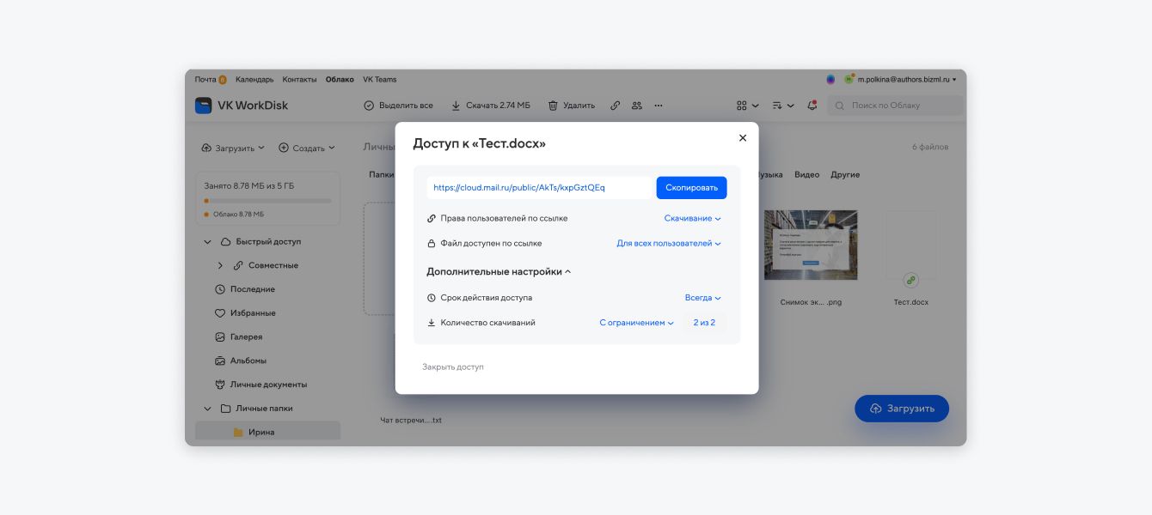Click the notifications bell icon
Screen dimensions: 1152x515
(812, 106)
